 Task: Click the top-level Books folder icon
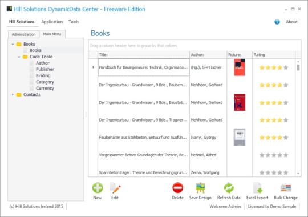19,44
